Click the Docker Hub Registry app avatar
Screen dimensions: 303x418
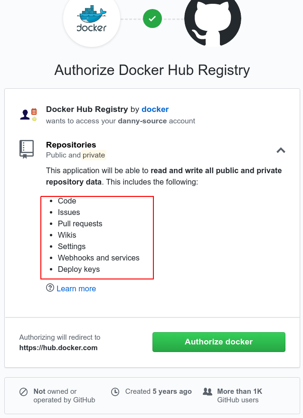(x=28, y=114)
